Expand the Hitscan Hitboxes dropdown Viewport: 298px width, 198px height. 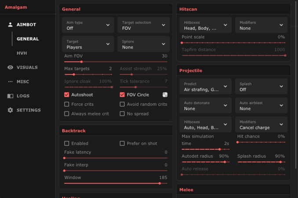click(x=206, y=25)
